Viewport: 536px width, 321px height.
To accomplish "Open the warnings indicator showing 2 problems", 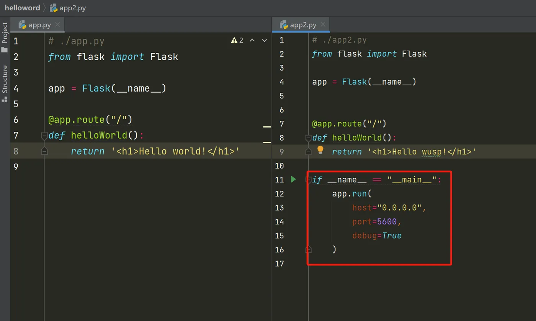I will pos(237,40).
